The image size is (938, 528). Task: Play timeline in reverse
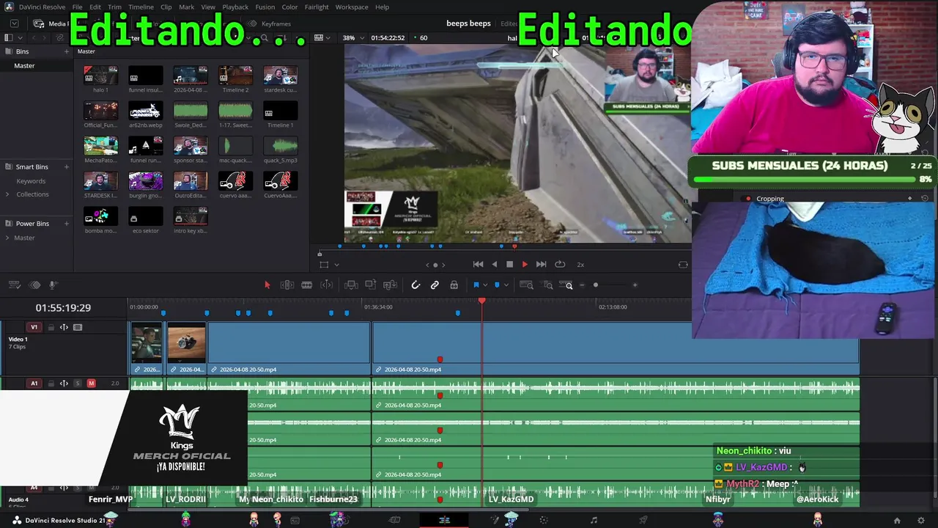pos(494,264)
